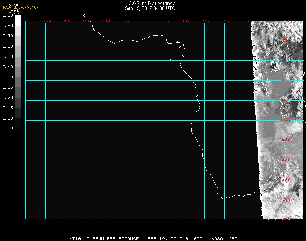This screenshot has height=241, width=306.
Task: Click the 0.20 label on the reflectance scale
Action: 8,98
